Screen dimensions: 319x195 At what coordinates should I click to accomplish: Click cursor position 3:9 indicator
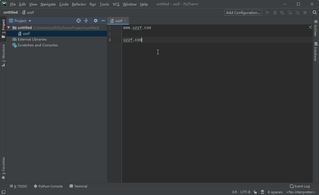click(x=234, y=192)
